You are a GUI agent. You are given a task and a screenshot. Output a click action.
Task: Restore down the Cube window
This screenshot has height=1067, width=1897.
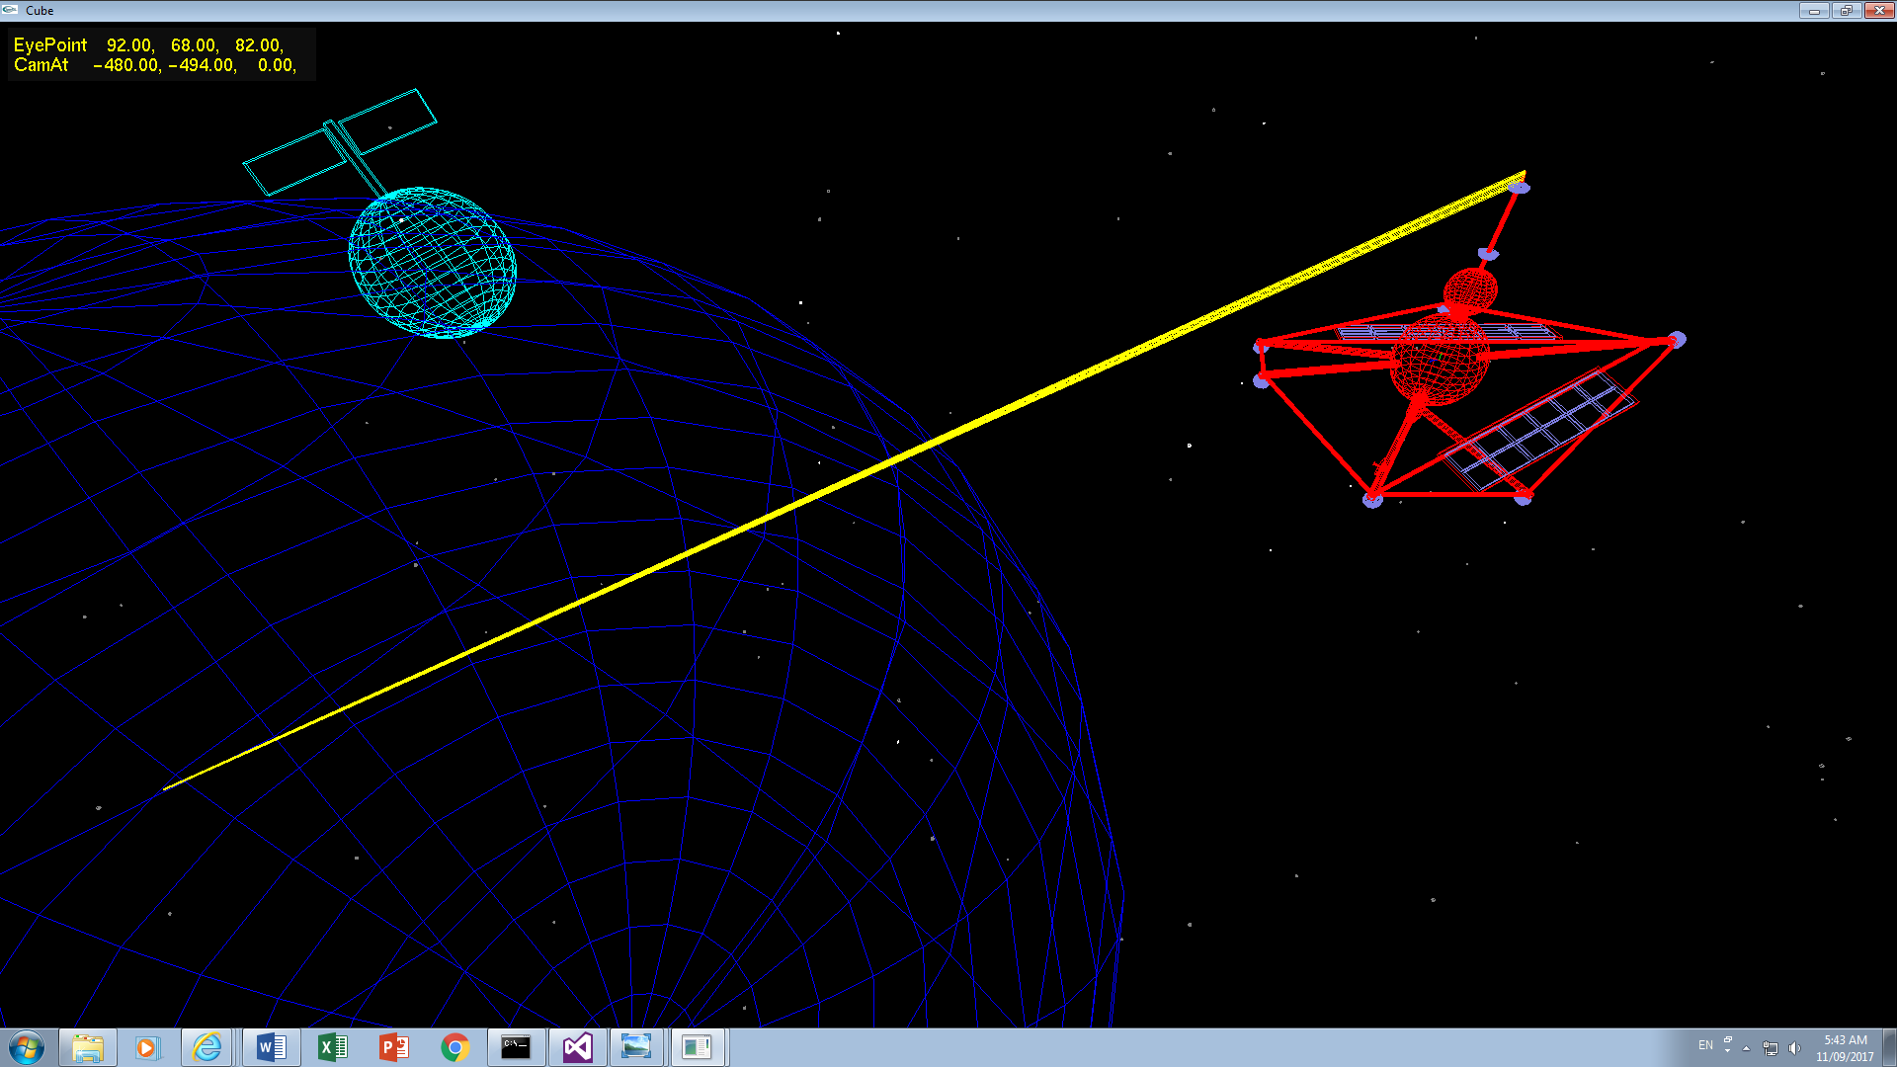1846,10
